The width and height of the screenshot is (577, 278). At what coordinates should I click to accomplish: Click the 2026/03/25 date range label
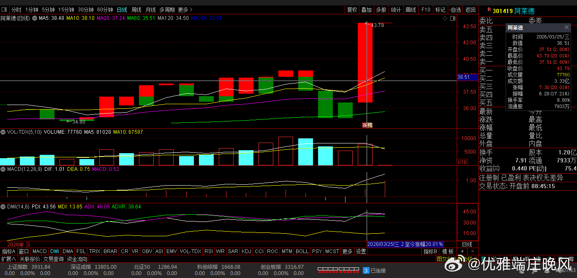point(405,244)
